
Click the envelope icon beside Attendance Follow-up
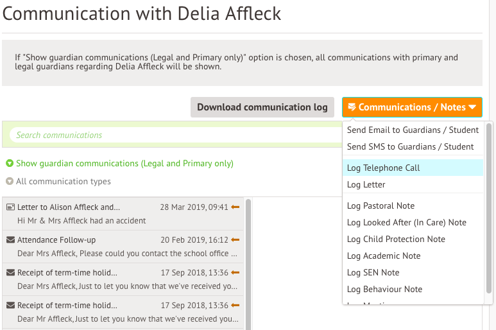(10, 240)
